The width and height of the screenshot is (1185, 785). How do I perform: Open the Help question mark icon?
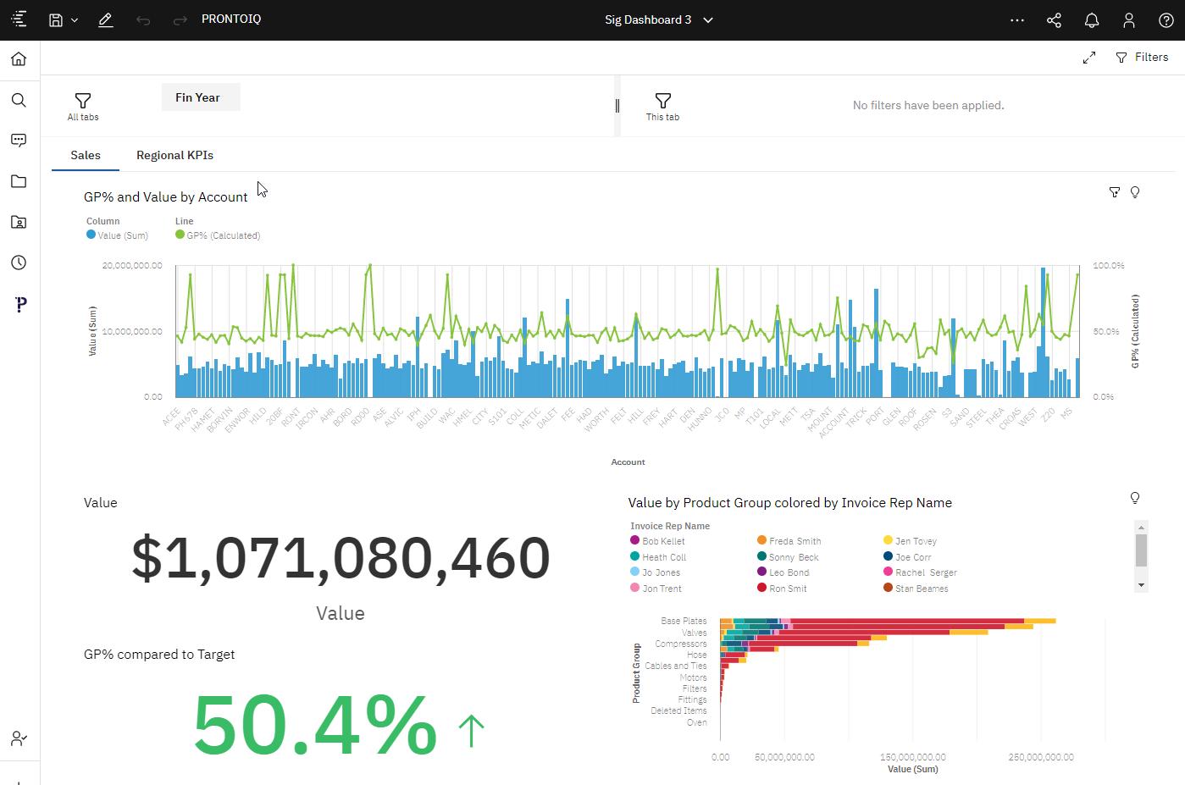tap(1166, 19)
